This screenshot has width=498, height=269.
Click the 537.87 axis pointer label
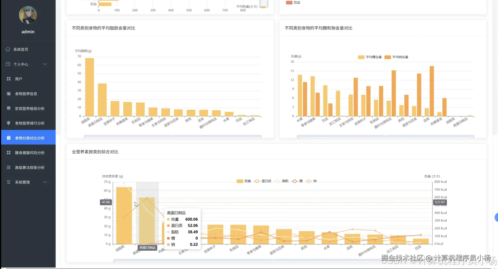[x=440, y=202]
